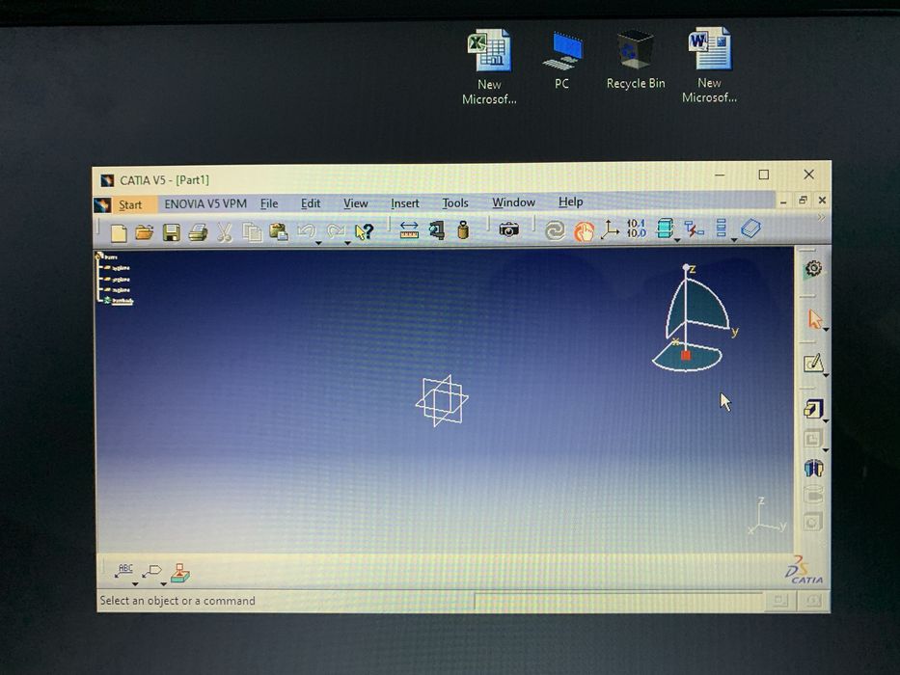Expand the Flag Note flyout arrow
Screen dimensions: 900x675
click(164, 584)
